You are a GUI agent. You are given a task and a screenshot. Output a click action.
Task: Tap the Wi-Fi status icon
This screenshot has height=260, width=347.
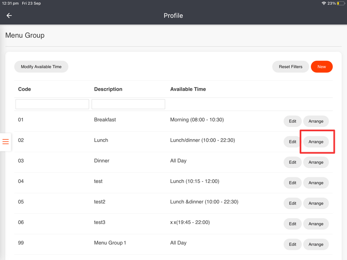(324, 3)
